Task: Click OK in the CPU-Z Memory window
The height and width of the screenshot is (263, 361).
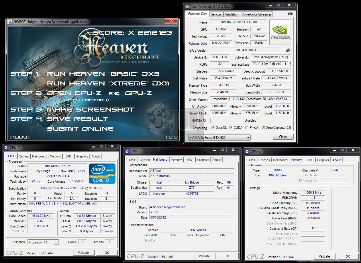Action: (x=348, y=256)
